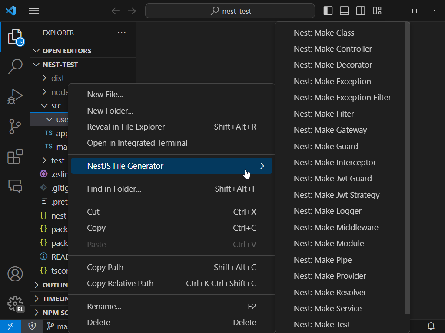Select Nest: Make Test

pos(342,325)
